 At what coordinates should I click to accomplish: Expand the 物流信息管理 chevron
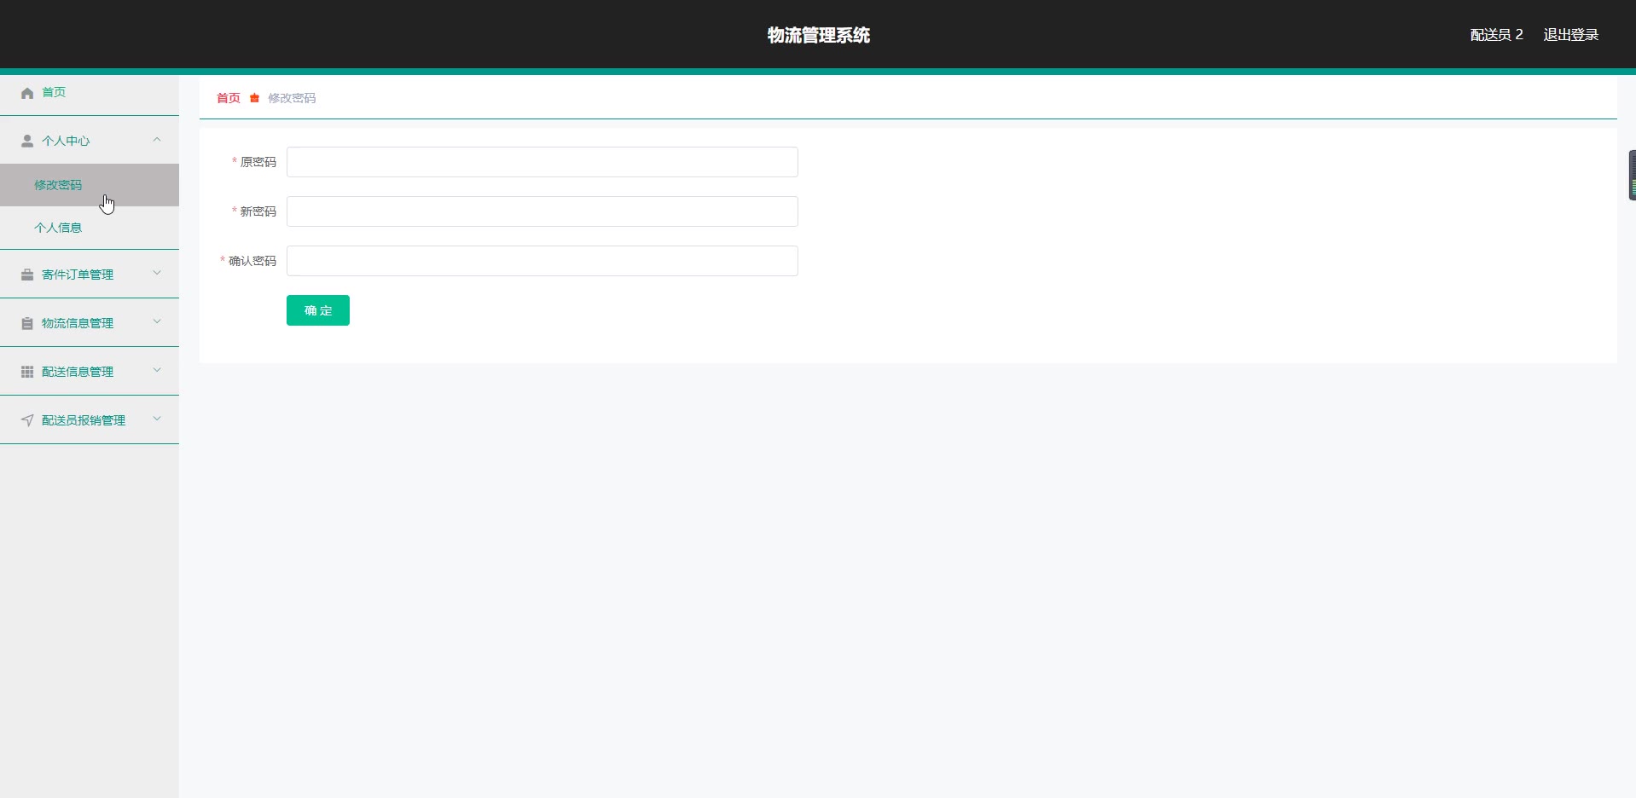[x=157, y=321]
